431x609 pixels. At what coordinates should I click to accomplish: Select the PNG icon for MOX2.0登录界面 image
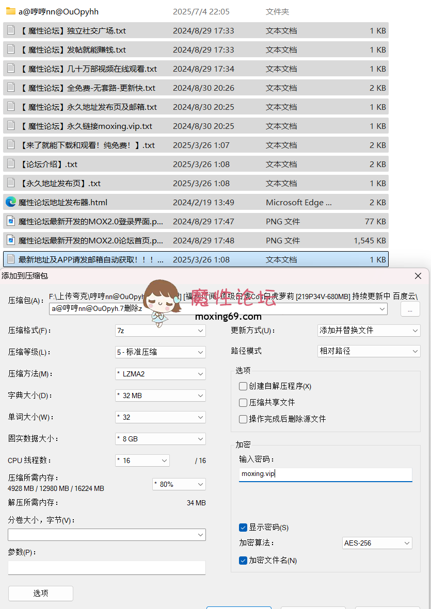[x=11, y=221]
